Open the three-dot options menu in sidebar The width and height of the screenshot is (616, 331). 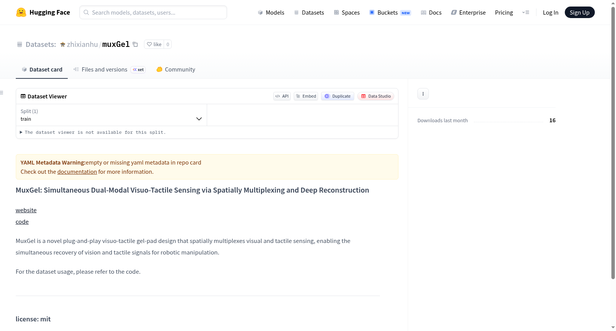pos(423,94)
